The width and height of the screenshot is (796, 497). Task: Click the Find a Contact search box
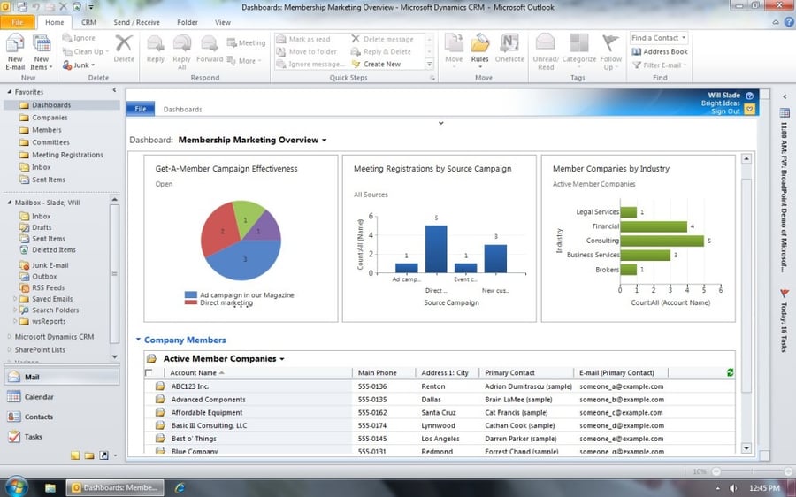(658, 38)
